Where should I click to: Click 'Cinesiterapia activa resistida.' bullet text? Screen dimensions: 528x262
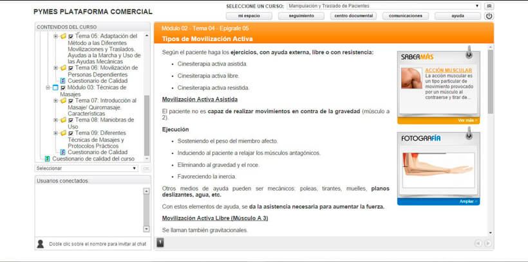(213, 88)
